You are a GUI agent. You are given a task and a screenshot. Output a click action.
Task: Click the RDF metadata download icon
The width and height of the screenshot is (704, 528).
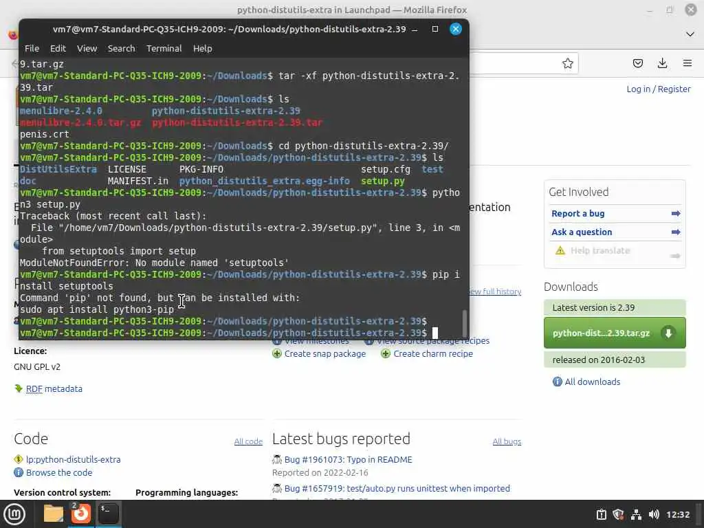click(19, 389)
